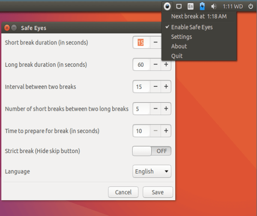Open the volume speaker indicator
This screenshot has width=257, height=216.
tap(214, 6)
